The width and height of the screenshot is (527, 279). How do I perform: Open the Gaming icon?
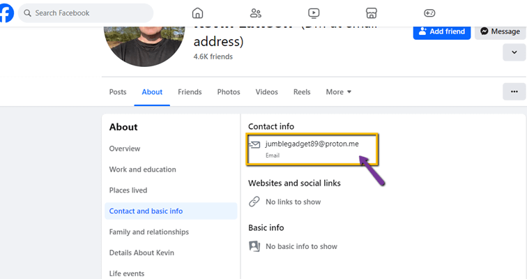coord(429,13)
